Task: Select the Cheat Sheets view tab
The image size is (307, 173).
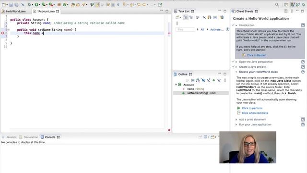Action: tap(245, 12)
